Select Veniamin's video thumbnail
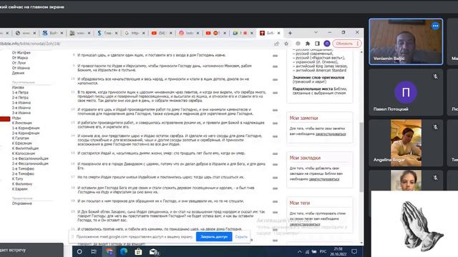The height and width of the screenshot is (257, 458). 406,41
